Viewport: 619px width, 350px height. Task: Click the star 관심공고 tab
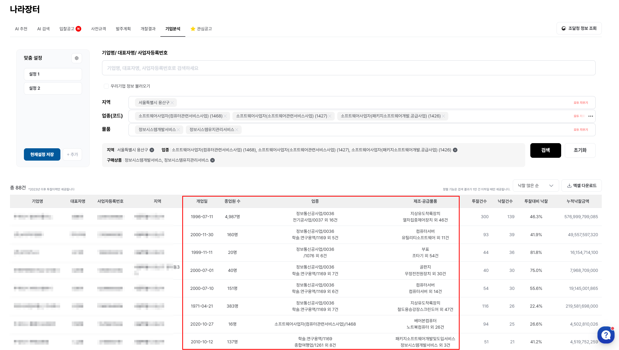(x=201, y=29)
